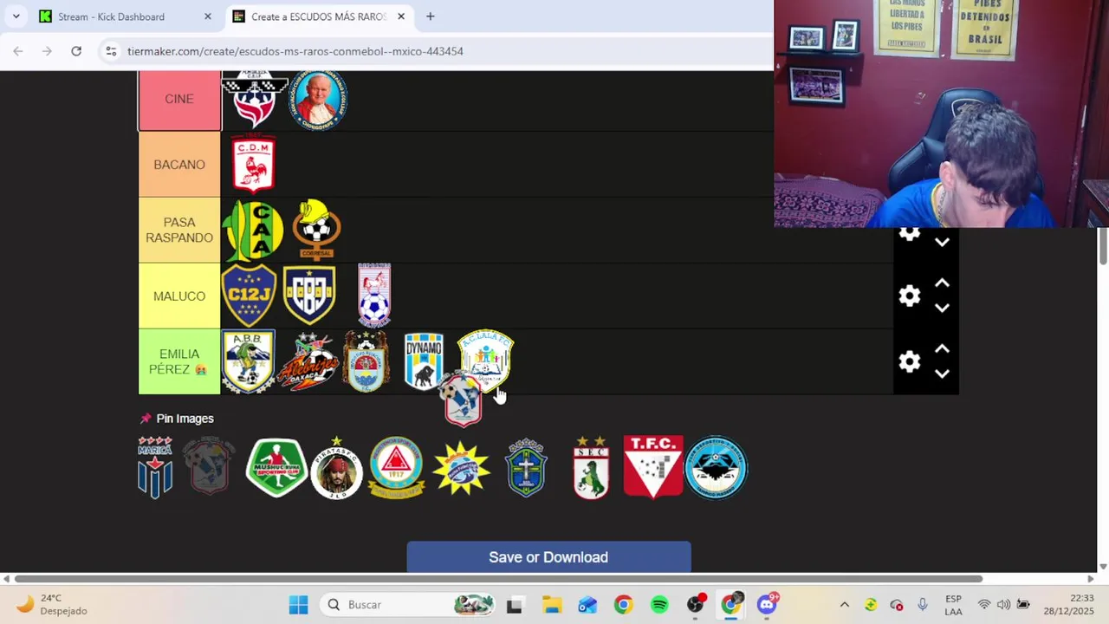Click the taskbar Buscar search box

[x=407, y=605]
